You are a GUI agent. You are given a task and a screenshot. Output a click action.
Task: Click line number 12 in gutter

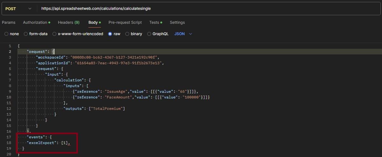pyautogui.click(x=9, y=109)
